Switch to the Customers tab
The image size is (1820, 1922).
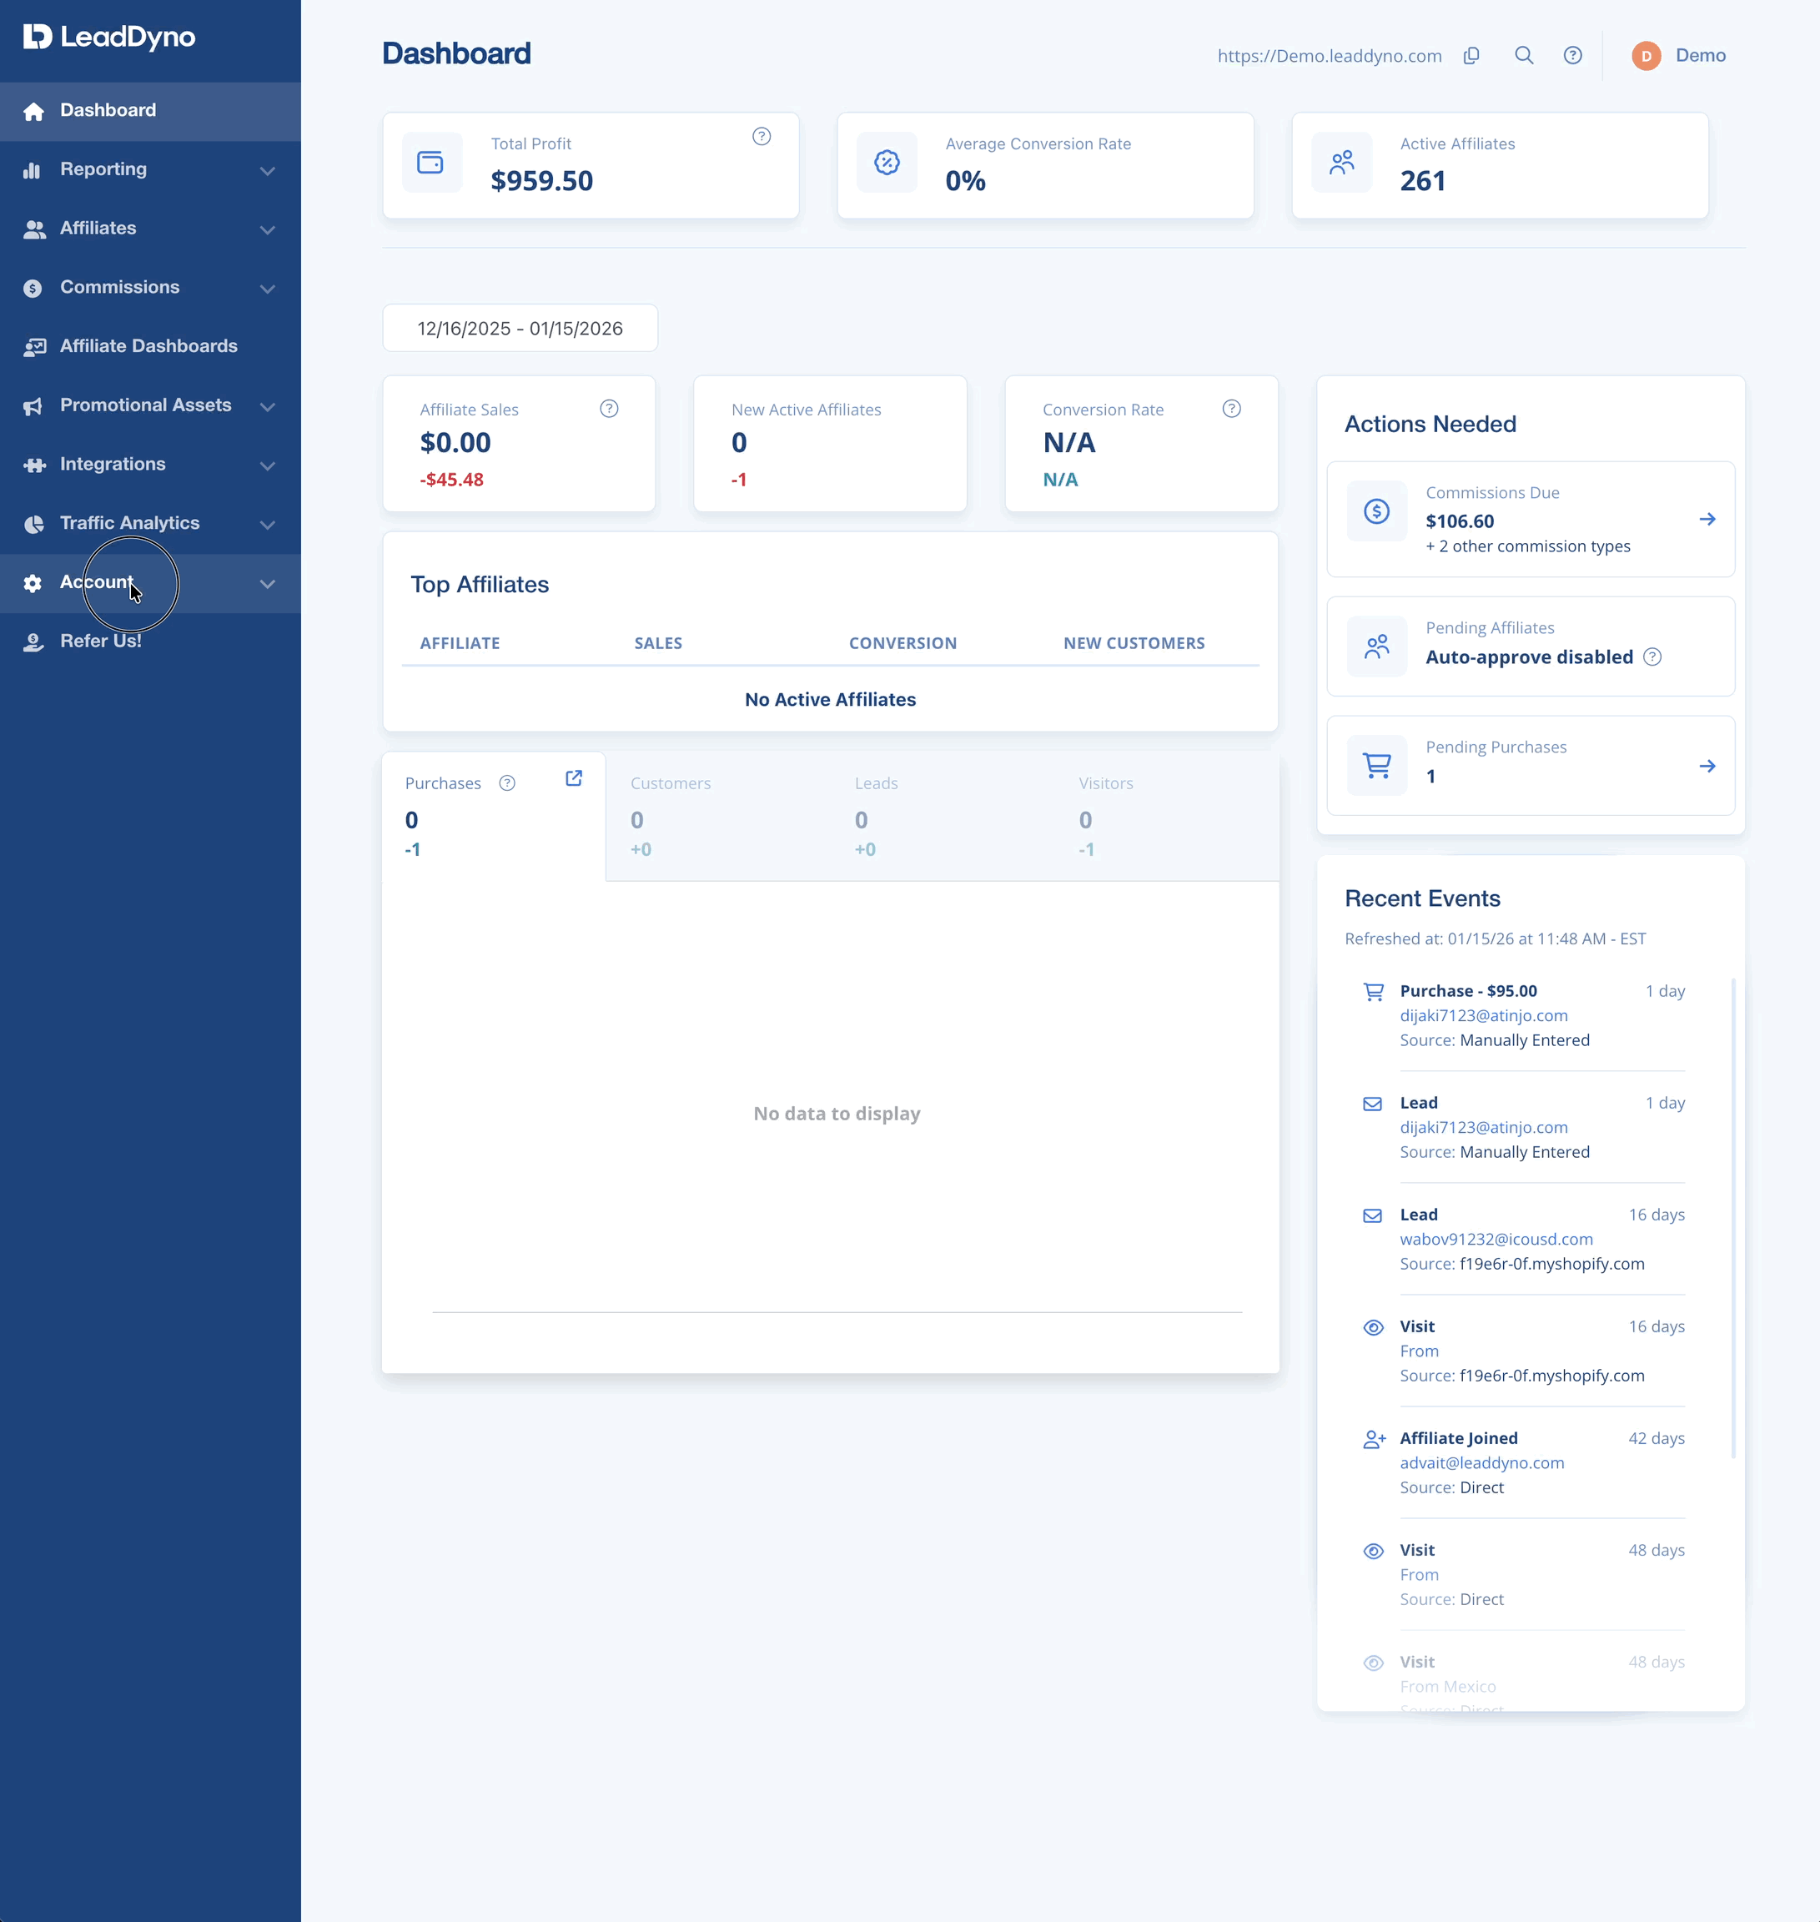click(717, 816)
